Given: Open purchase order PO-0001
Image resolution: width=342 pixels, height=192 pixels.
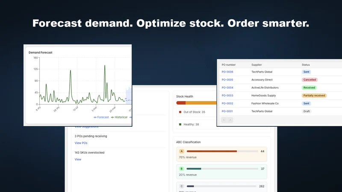Looking at the screenshot, I should [227, 111].
